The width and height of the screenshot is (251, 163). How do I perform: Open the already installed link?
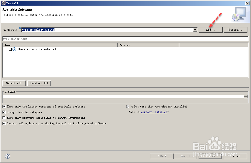click(154, 112)
